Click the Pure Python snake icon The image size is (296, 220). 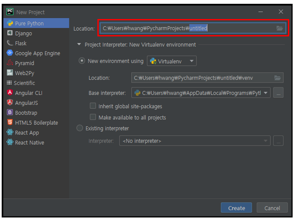pyautogui.click(x=10, y=23)
